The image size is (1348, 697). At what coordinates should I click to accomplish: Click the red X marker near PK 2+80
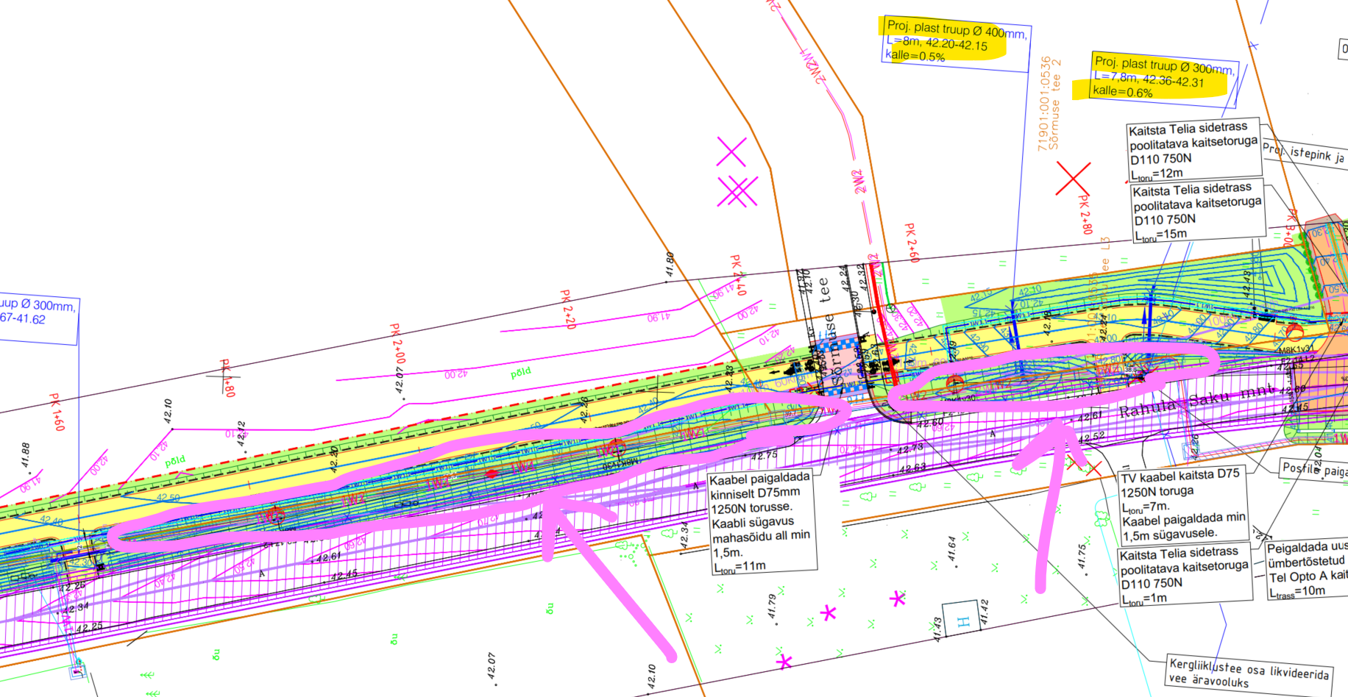point(1073,178)
